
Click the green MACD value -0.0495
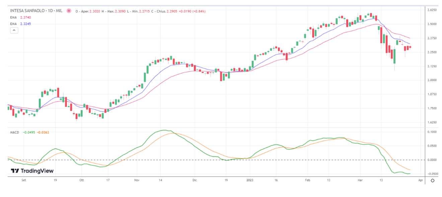[29, 132]
